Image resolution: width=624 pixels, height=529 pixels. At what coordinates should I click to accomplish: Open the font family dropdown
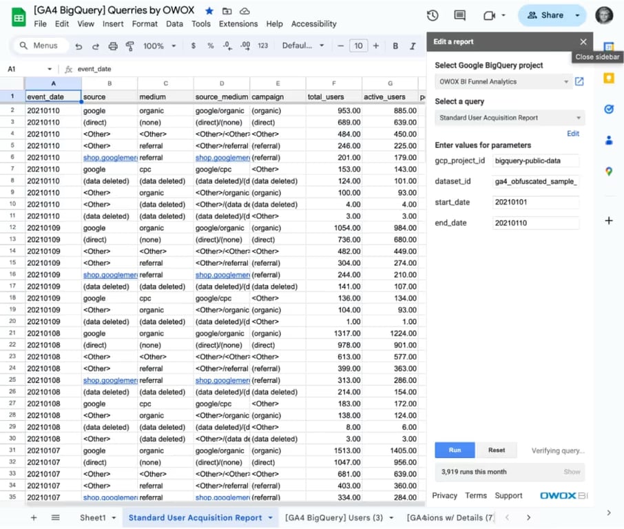click(302, 45)
